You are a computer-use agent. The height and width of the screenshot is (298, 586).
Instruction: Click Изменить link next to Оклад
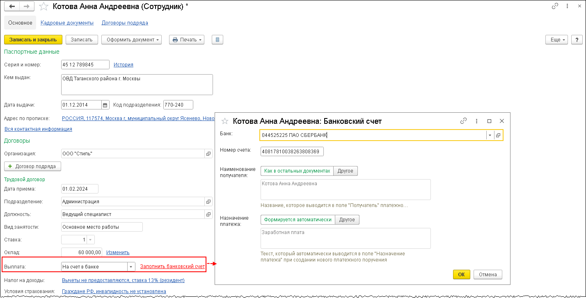click(118, 253)
